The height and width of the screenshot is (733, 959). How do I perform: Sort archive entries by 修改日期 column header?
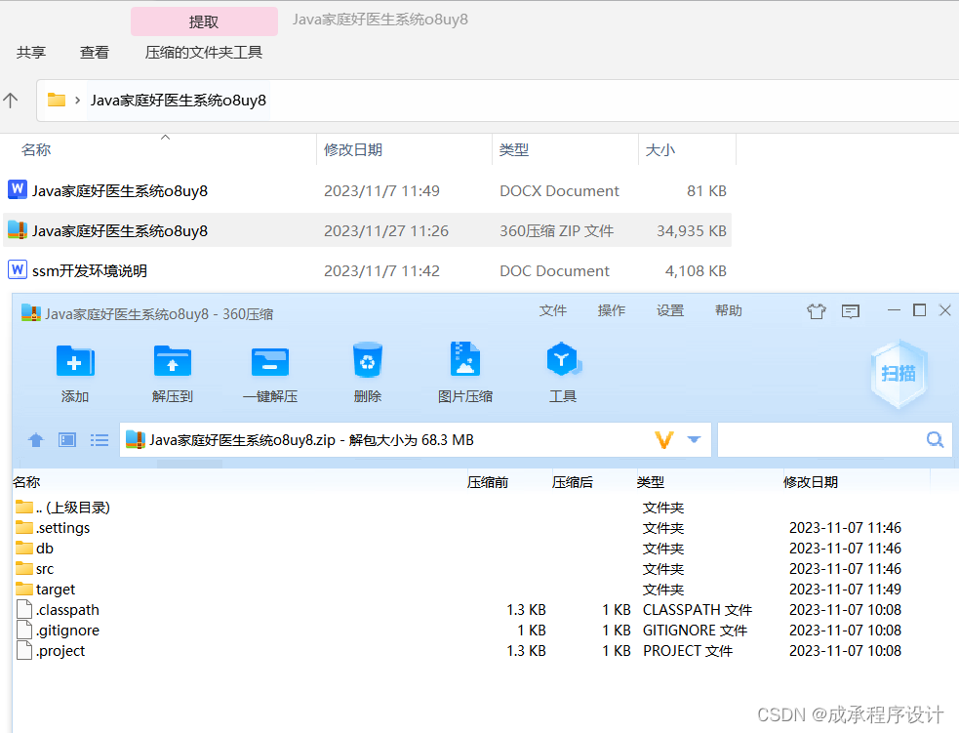(811, 482)
